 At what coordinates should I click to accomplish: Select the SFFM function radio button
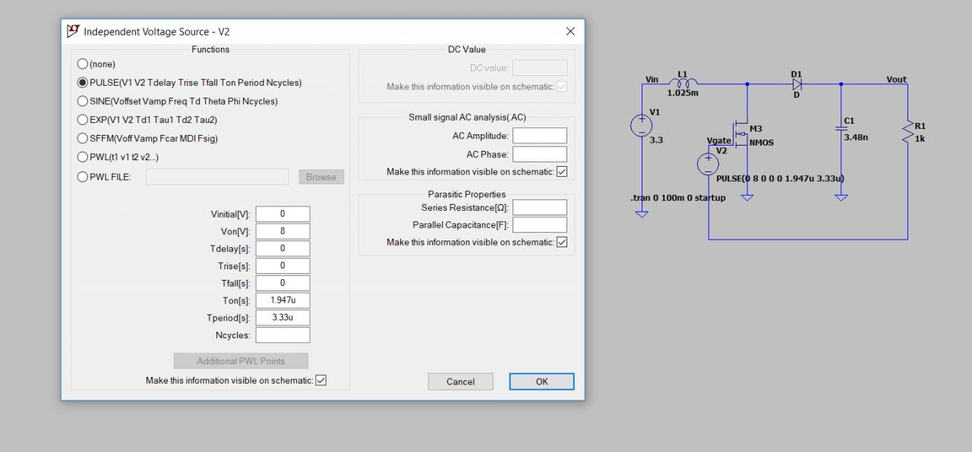[x=84, y=138]
